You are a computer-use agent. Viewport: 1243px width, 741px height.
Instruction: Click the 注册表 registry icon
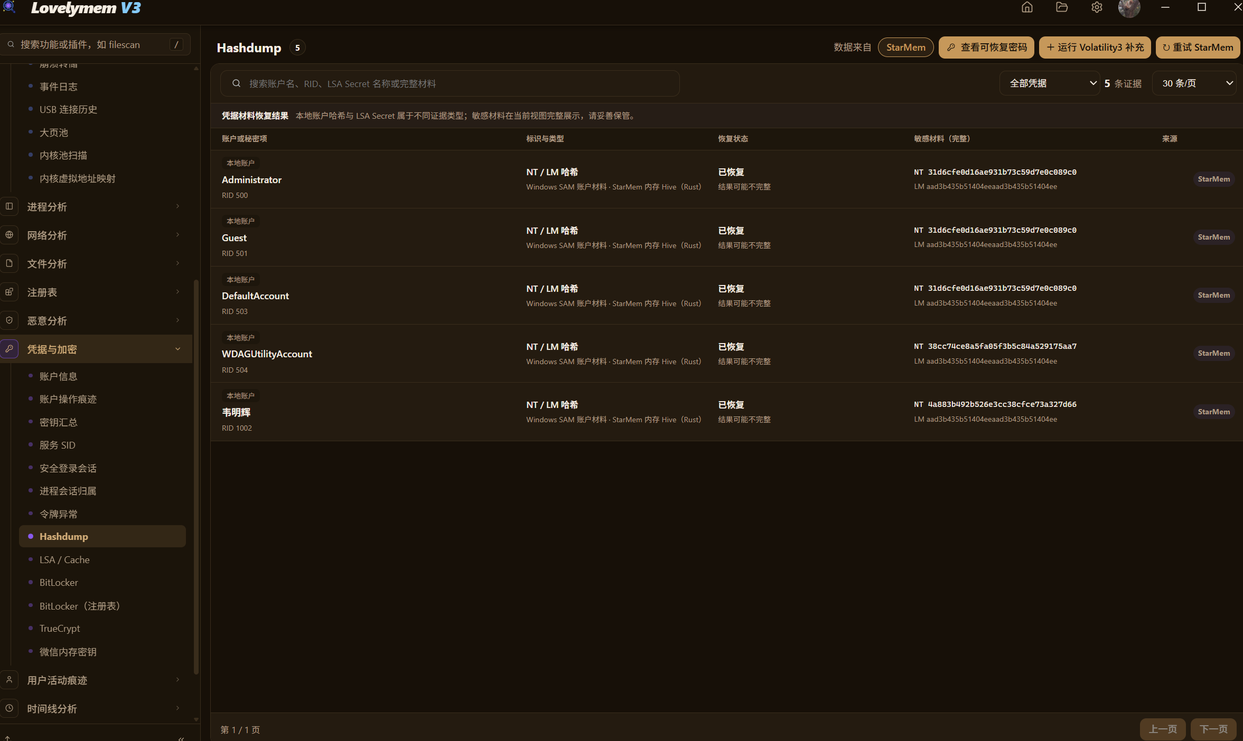10,292
